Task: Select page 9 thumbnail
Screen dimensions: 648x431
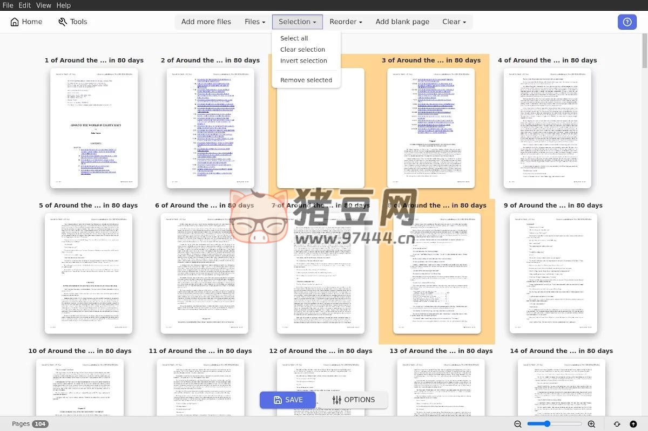Action: coord(553,273)
